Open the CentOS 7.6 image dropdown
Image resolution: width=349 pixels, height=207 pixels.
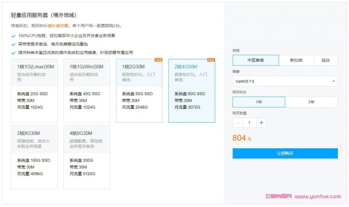tap(285, 81)
